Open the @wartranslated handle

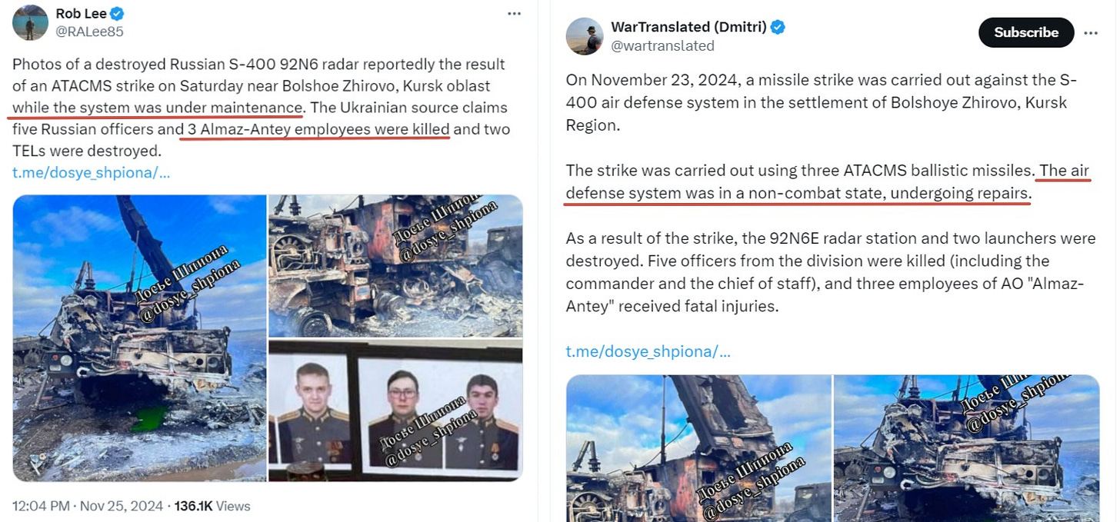(x=662, y=46)
